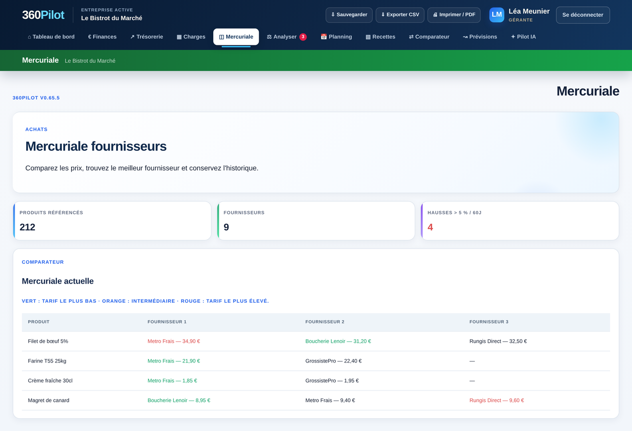This screenshot has width=632, height=431.
Task: Open the Charges tab
Action: (191, 37)
